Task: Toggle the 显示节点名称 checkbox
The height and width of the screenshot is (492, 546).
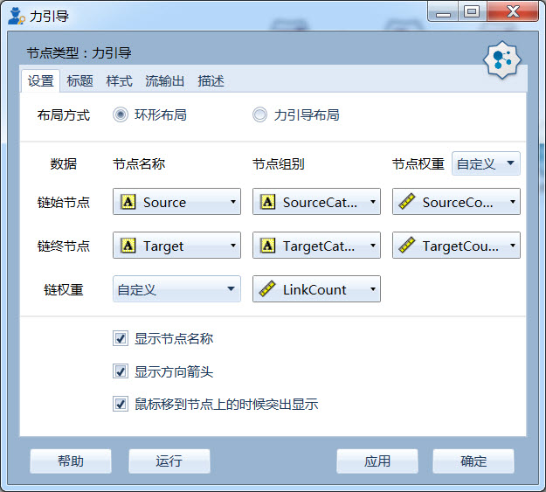Action: click(x=121, y=338)
